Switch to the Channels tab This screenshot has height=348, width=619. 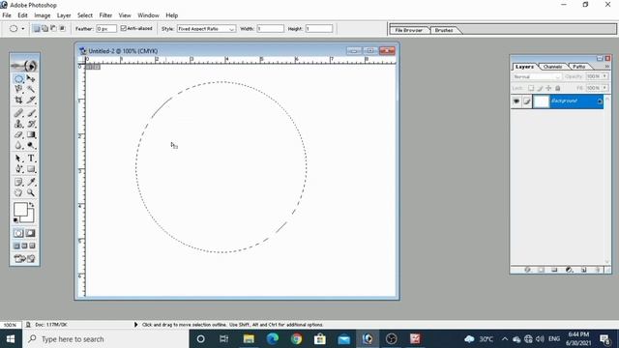tap(552, 67)
